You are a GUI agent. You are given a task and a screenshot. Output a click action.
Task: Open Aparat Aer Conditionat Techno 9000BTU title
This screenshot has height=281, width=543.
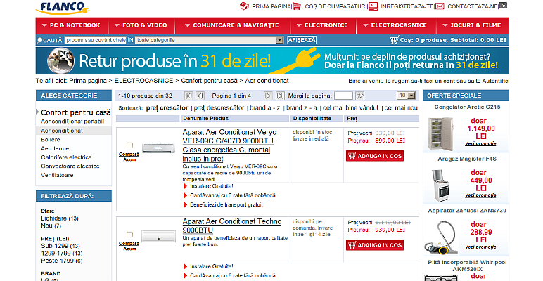[x=232, y=226]
